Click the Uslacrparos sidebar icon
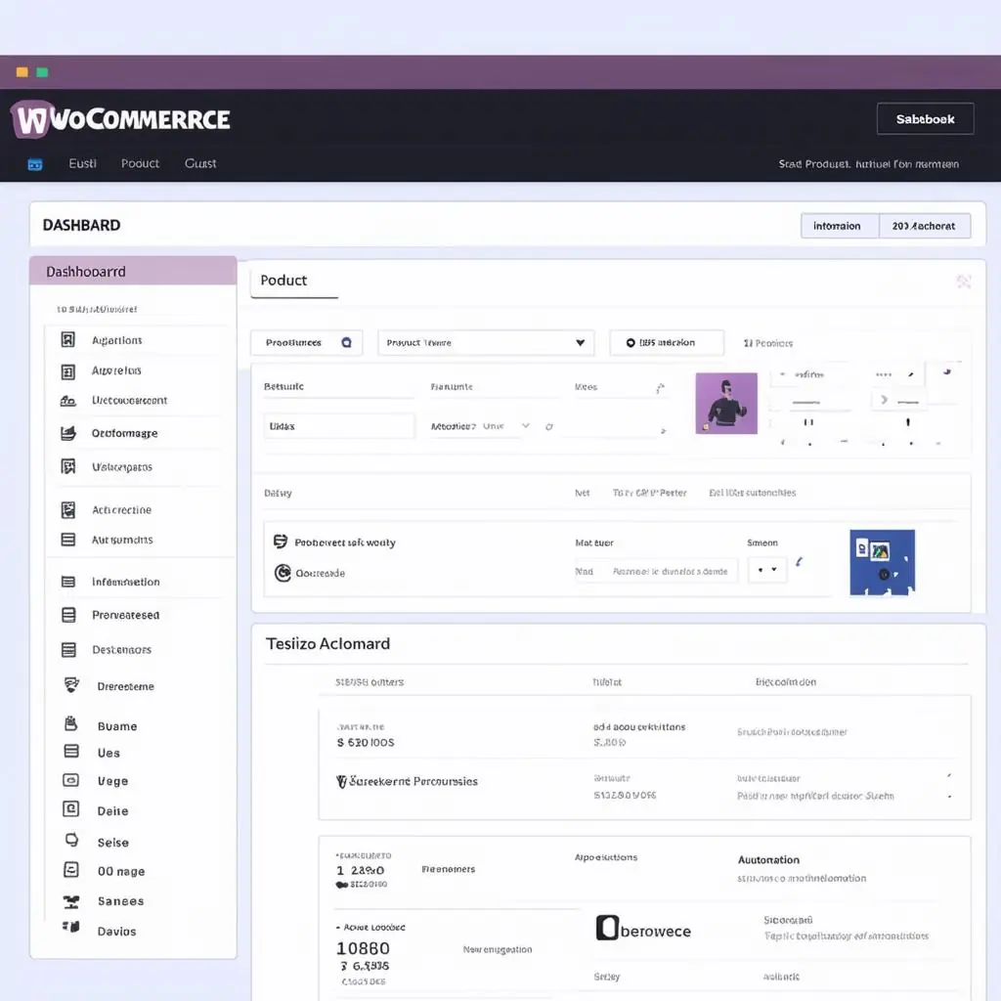The width and height of the screenshot is (1001, 1001). click(68, 466)
